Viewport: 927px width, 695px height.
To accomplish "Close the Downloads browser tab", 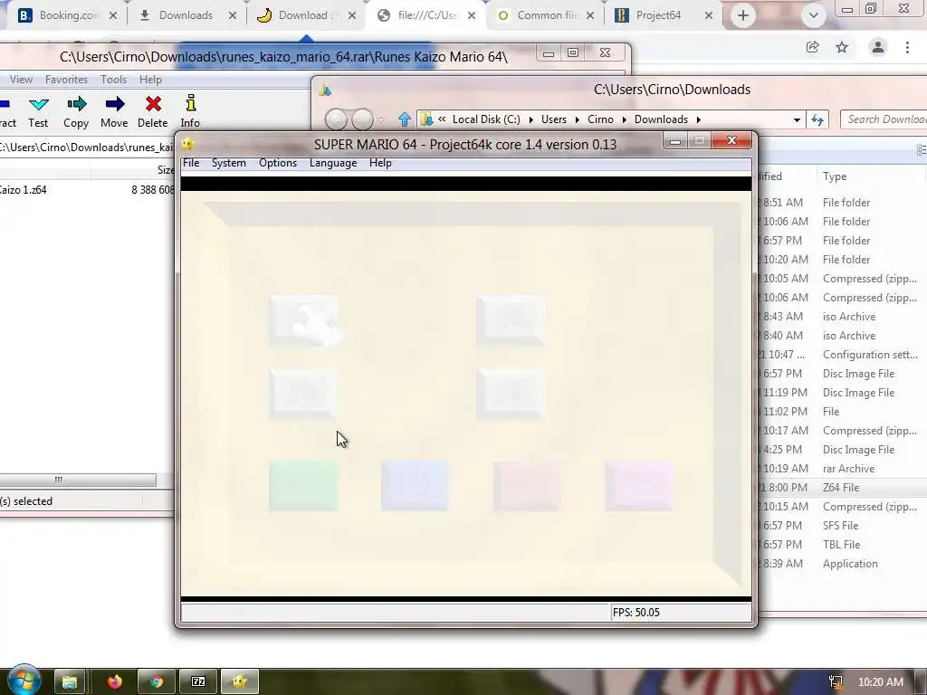I will pos(233,16).
